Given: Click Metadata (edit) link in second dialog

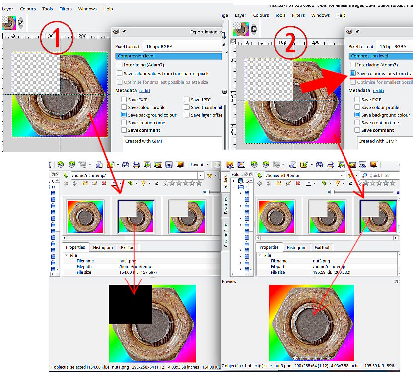Looking at the screenshot, I should point(378,91).
